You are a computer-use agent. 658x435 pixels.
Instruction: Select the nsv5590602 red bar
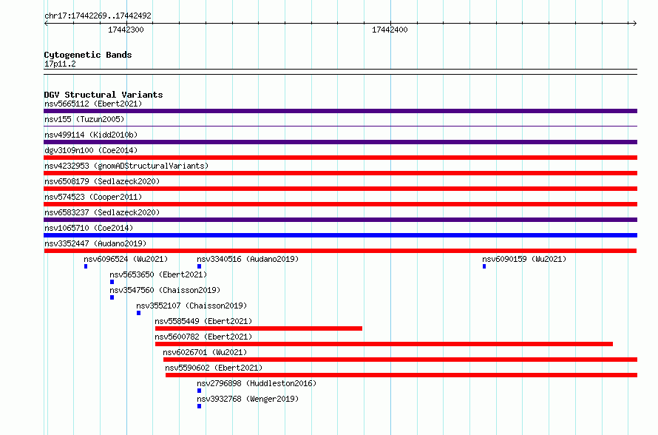pyautogui.click(x=401, y=375)
